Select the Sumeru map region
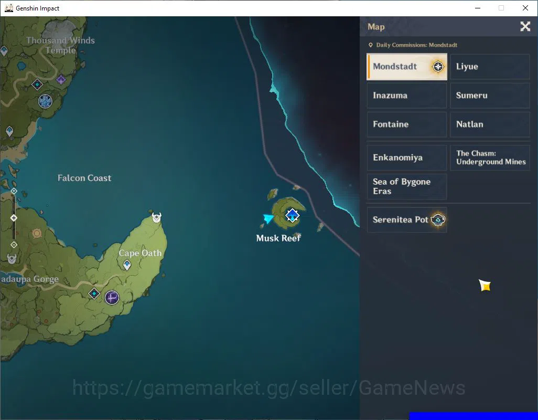The width and height of the screenshot is (538, 420). coord(490,96)
